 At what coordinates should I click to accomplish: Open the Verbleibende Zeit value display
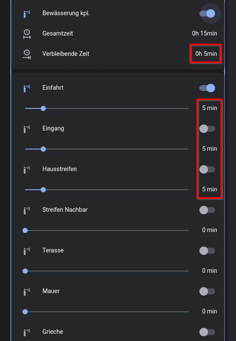pyautogui.click(x=205, y=54)
